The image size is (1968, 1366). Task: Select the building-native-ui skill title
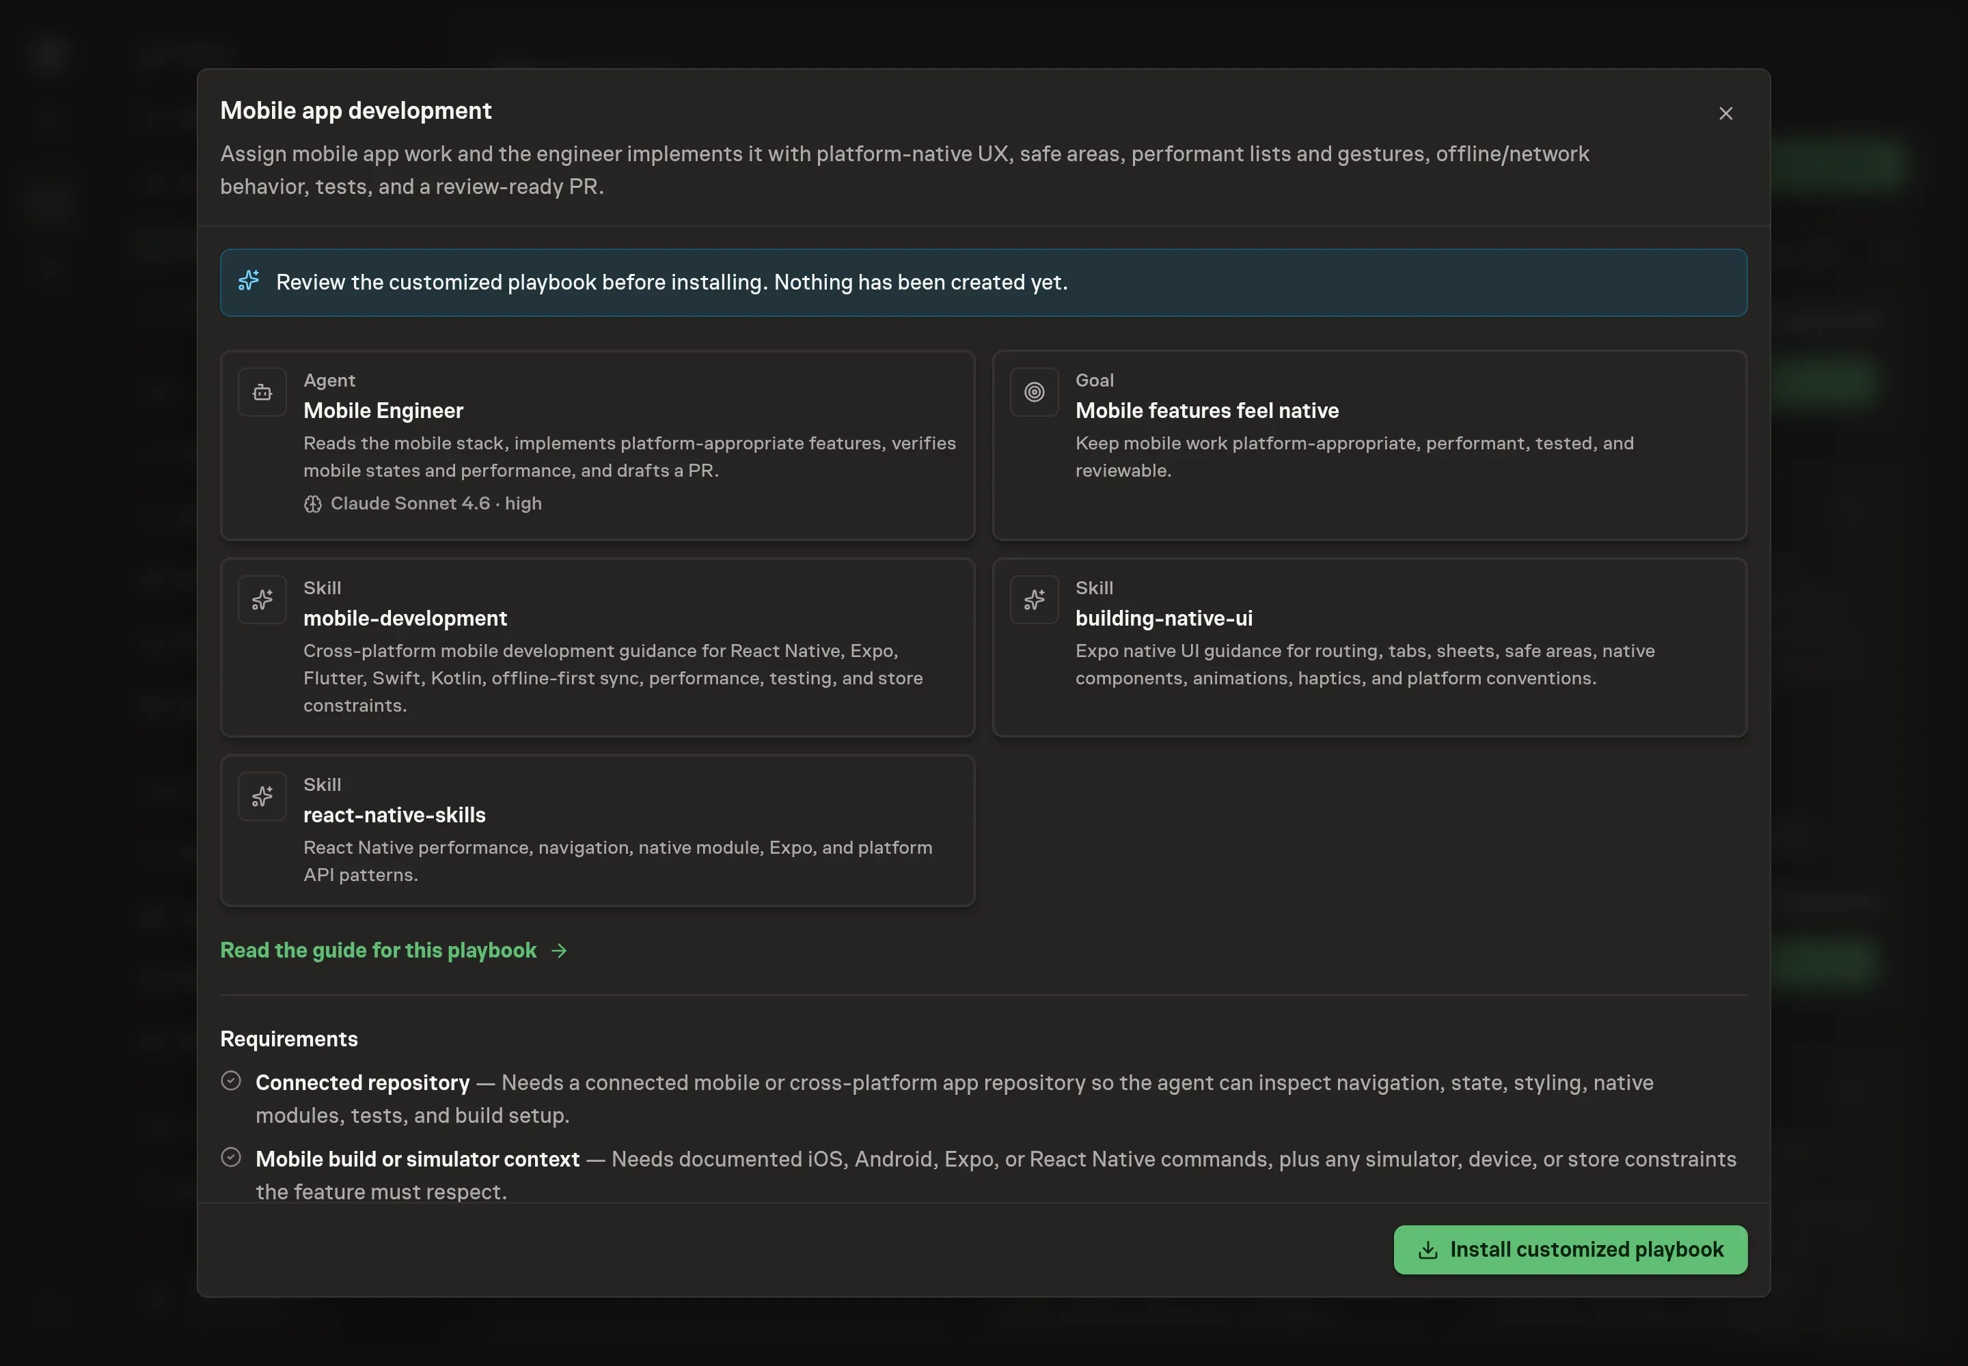[1164, 618]
